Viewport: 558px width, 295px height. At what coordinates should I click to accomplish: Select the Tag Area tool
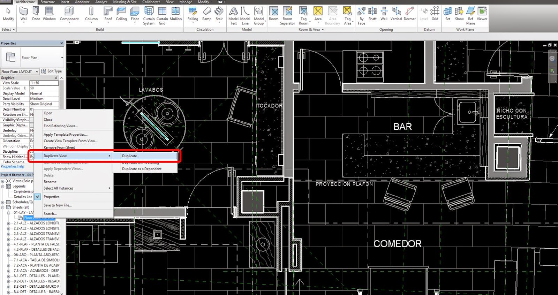[x=347, y=16]
